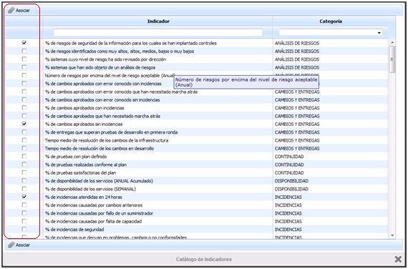Viewport: 408px width, 269px height.
Task: Check '% sistemas que han sido objeto de un análisis'
Action: [x=24, y=67]
